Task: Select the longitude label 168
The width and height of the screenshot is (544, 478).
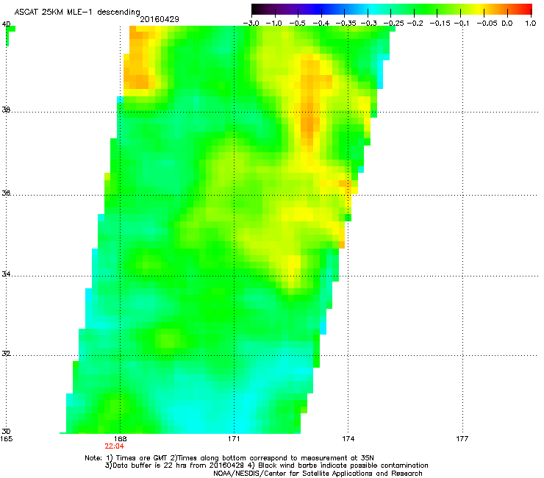Action: pyautogui.click(x=121, y=439)
